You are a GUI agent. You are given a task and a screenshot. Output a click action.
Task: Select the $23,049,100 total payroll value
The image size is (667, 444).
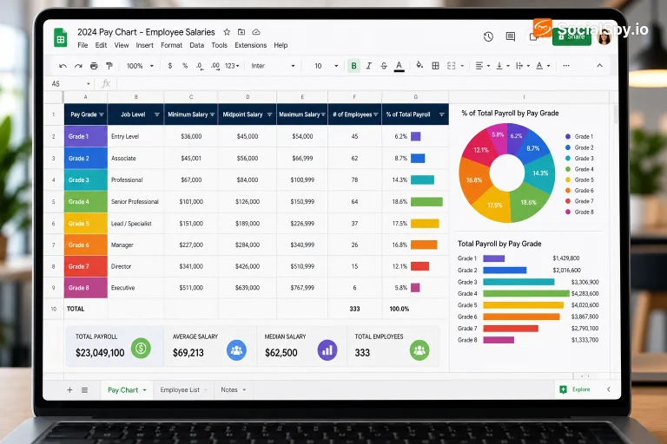pos(100,353)
